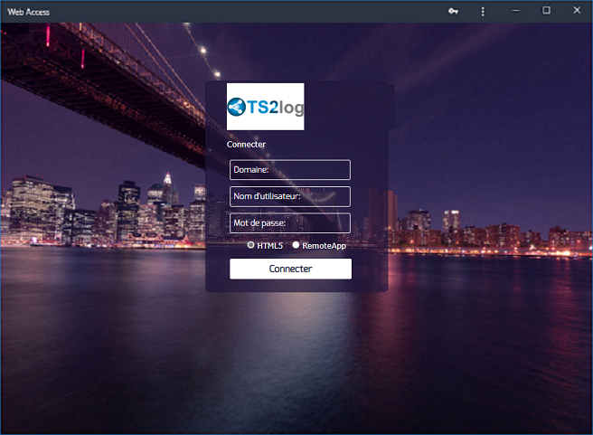Maximize the Web Access window
The height and width of the screenshot is (435, 593).
coord(547,11)
